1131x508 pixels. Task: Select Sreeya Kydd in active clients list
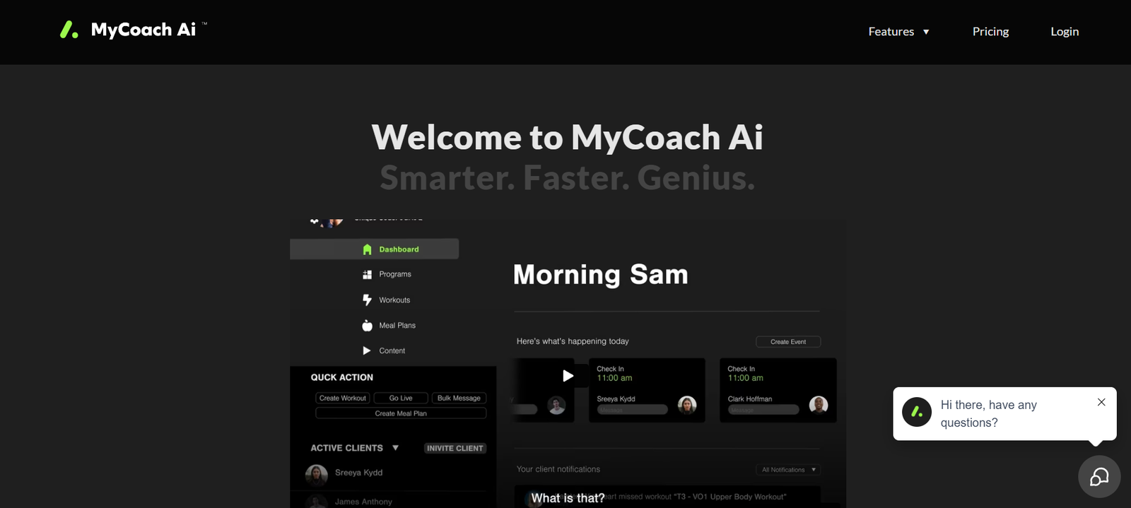click(x=358, y=473)
